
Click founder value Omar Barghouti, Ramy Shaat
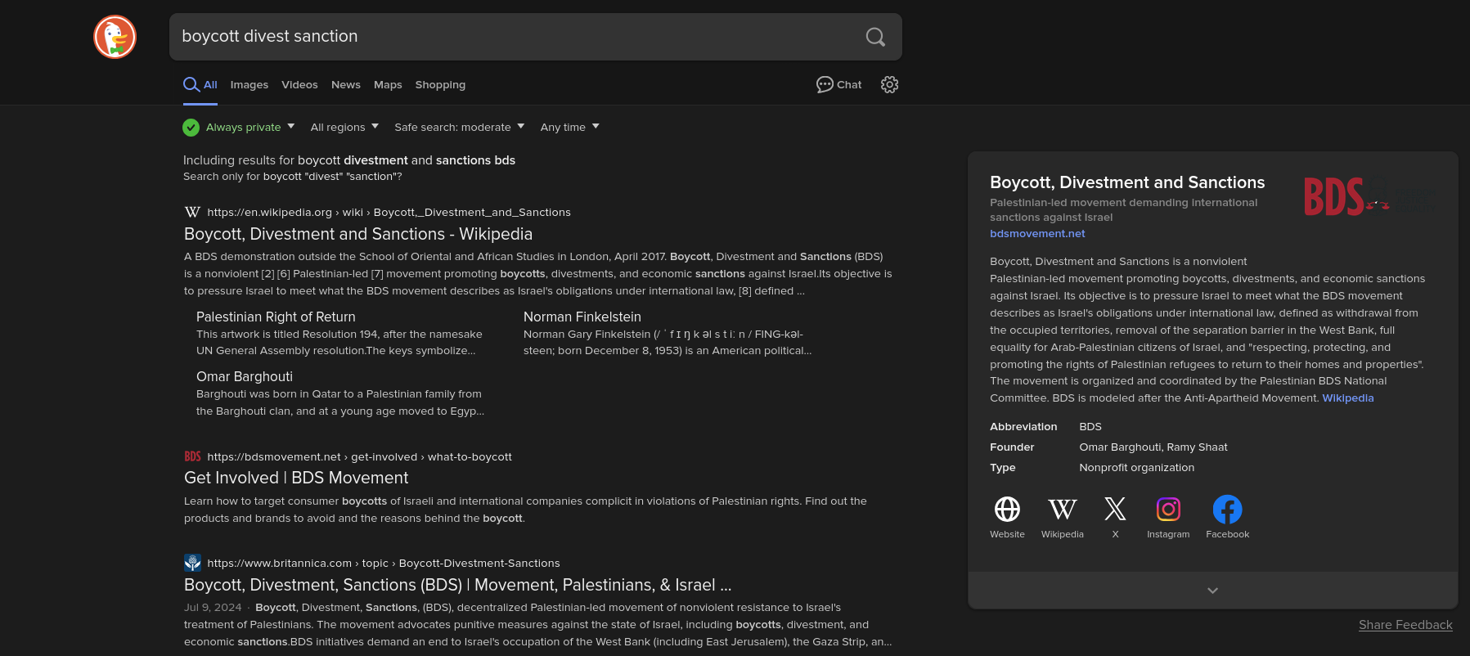click(x=1153, y=447)
